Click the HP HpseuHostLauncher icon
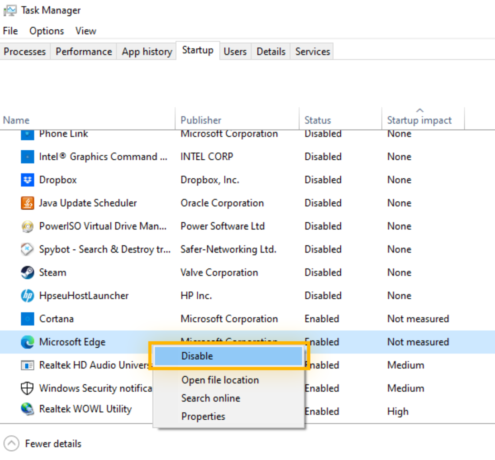Screen dimensions: 495x460 (x=27, y=296)
